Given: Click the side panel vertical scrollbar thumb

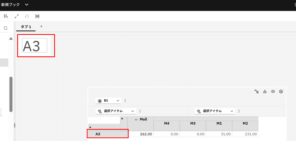Looking at the screenshot, I should (11, 94).
